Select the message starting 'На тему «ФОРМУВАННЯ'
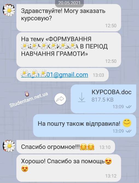This screenshot has height=183, width=139. pyautogui.click(x=69, y=50)
